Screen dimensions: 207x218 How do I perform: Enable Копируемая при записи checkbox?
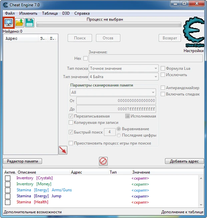[x=71, y=123]
